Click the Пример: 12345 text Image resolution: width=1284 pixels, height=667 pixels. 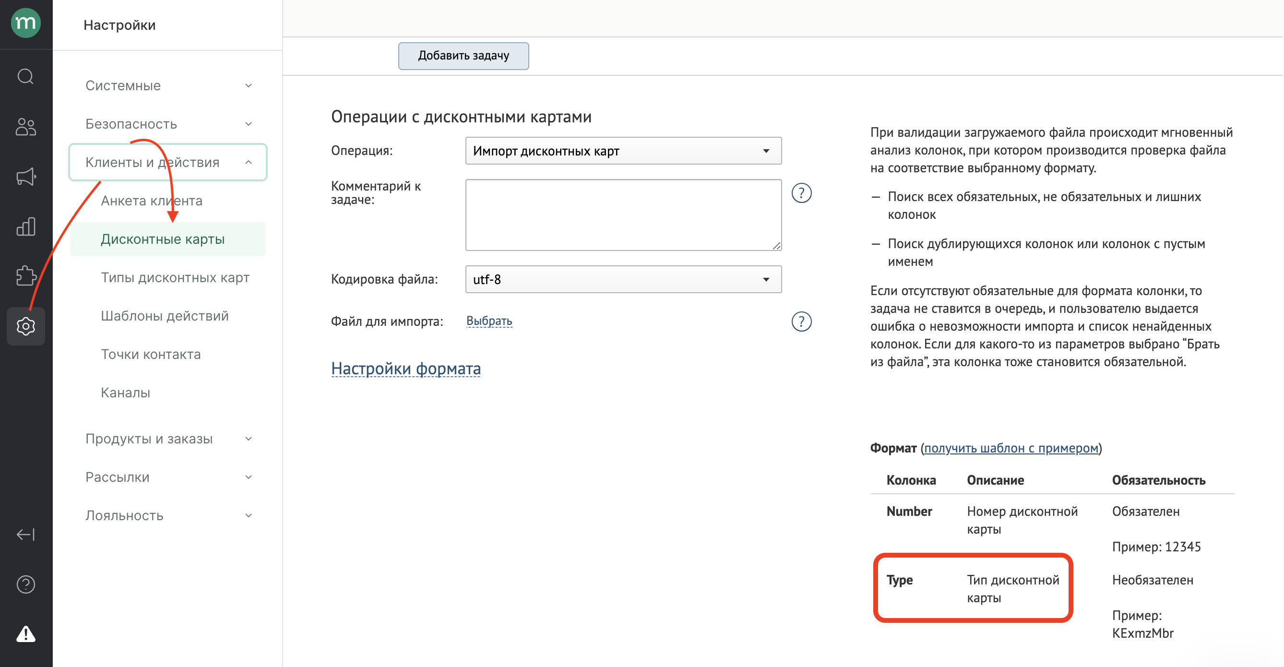click(x=1156, y=547)
